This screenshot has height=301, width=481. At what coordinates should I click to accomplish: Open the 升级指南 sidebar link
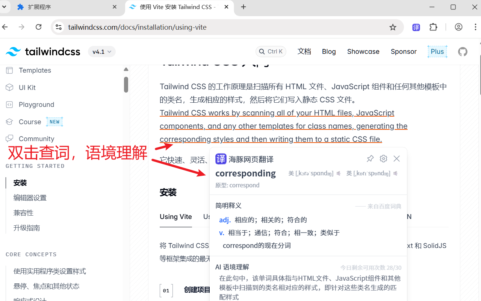pyautogui.click(x=26, y=228)
